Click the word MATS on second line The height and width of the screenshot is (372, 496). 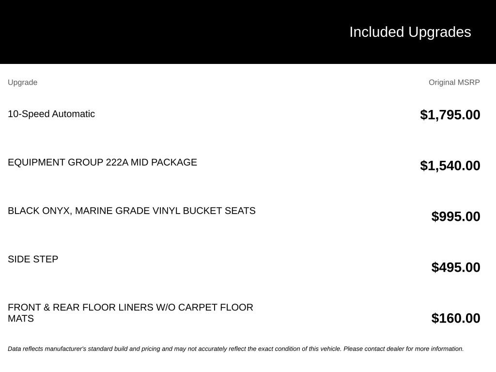20,319
